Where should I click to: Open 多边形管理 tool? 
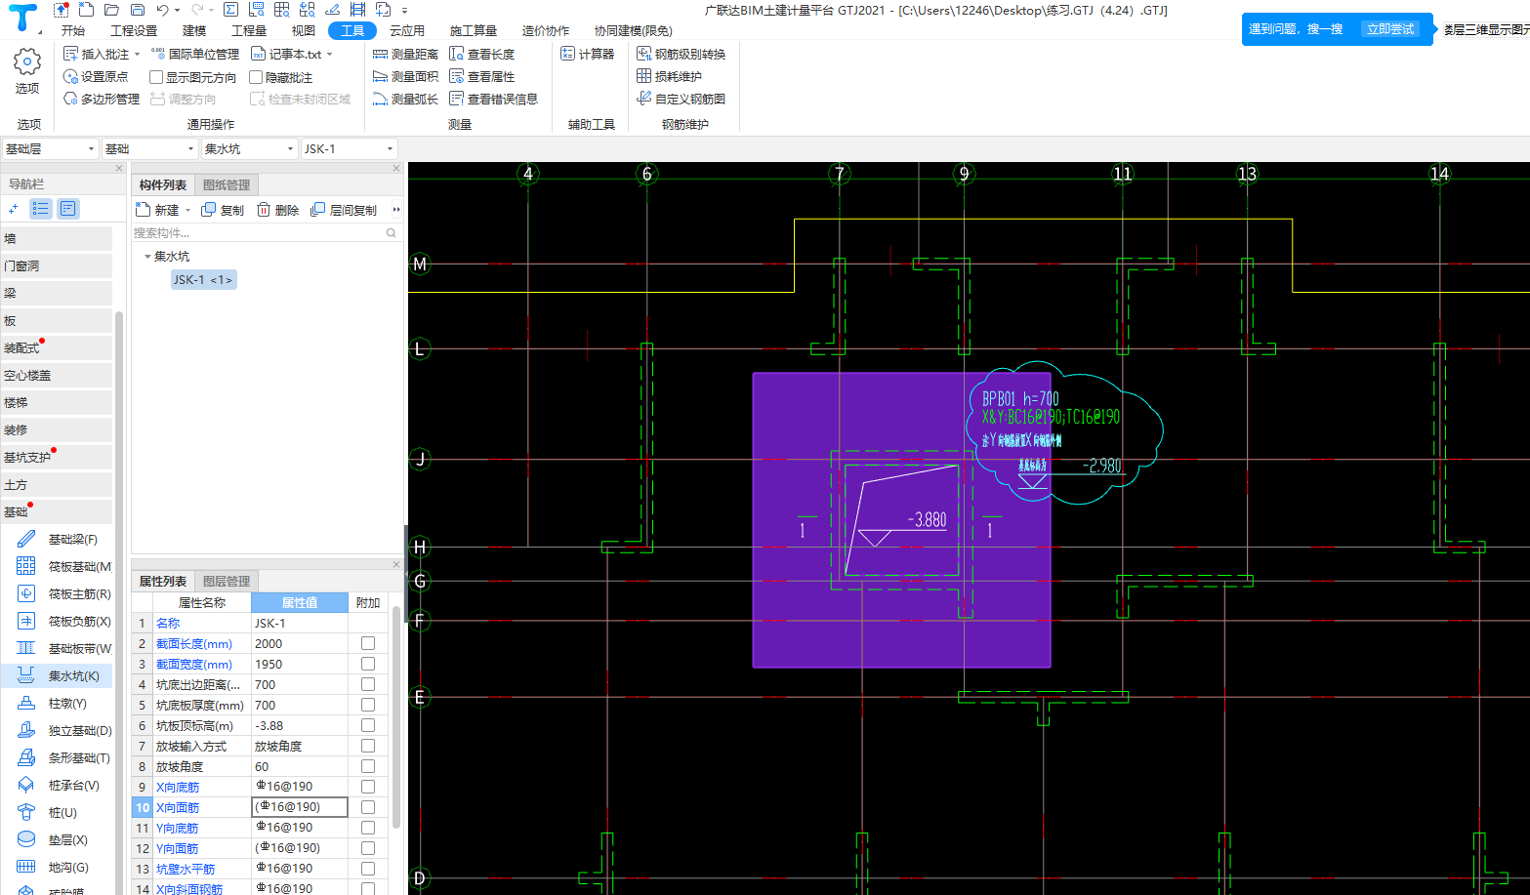pos(102,99)
